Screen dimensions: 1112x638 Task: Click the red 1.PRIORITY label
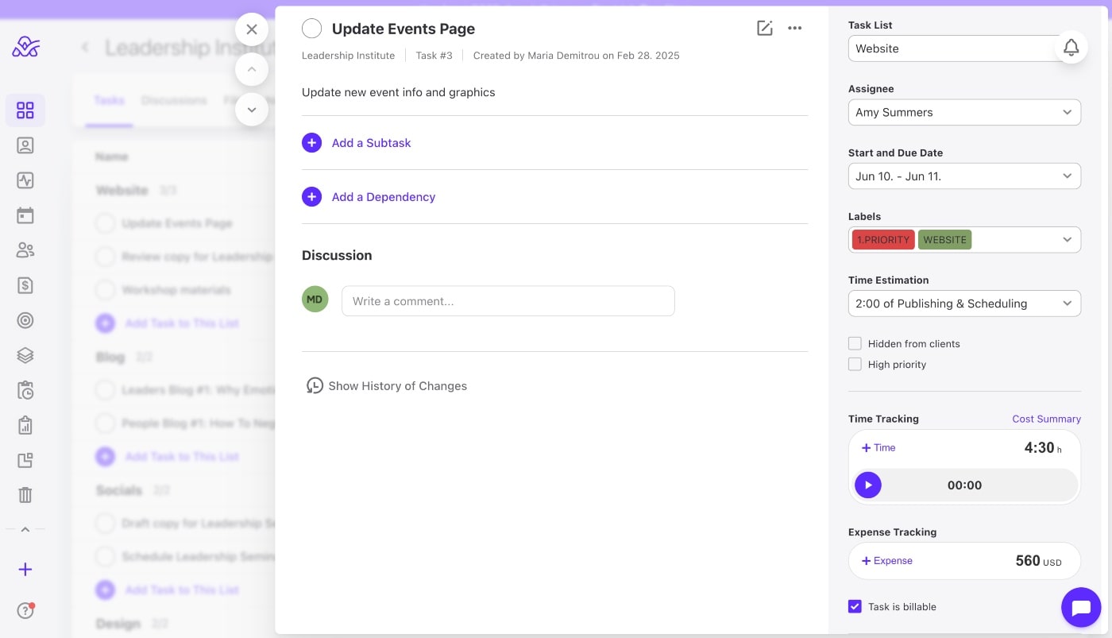click(x=883, y=240)
